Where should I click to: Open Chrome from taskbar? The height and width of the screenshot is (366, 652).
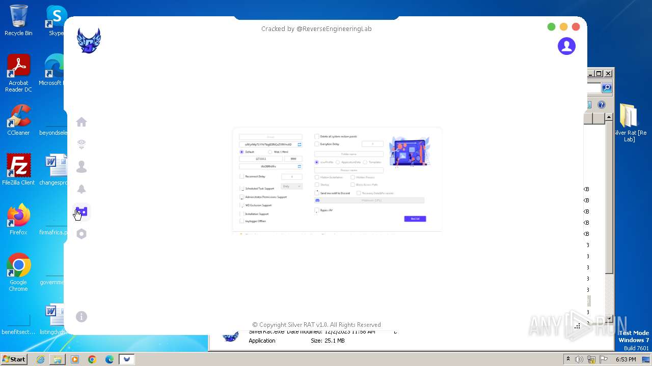coord(92,359)
